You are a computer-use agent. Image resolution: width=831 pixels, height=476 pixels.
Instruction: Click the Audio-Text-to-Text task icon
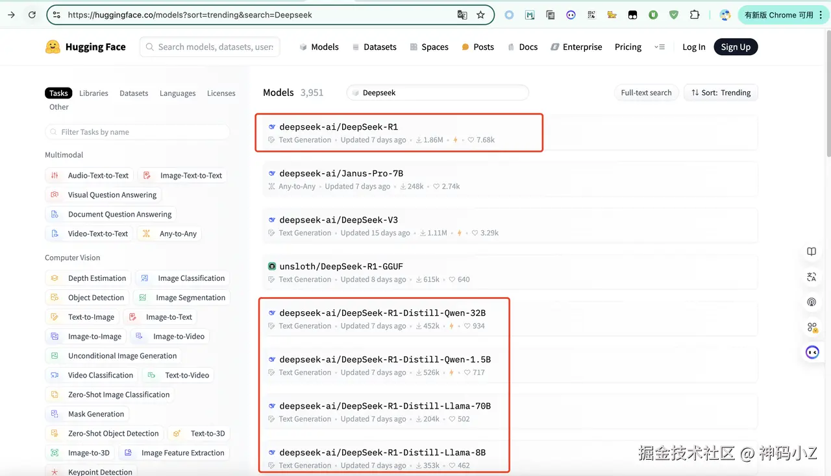(55, 175)
